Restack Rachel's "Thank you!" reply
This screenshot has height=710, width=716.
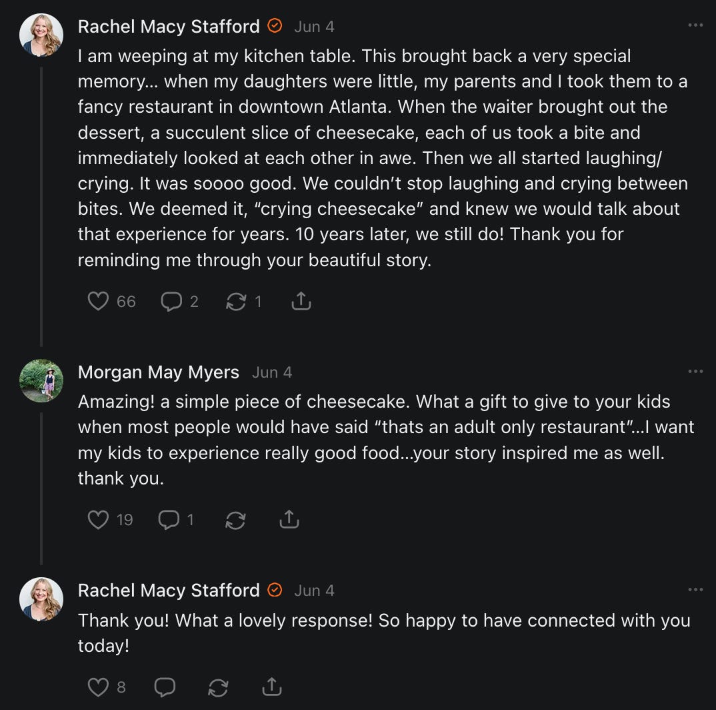pos(218,687)
